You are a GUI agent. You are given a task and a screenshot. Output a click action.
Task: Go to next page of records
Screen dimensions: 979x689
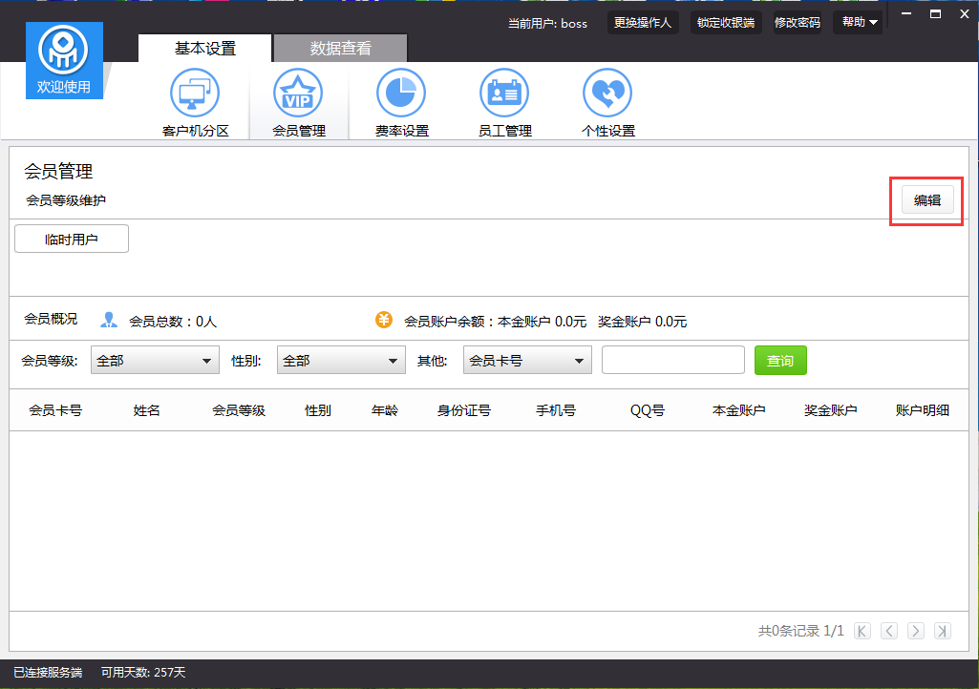tap(916, 631)
